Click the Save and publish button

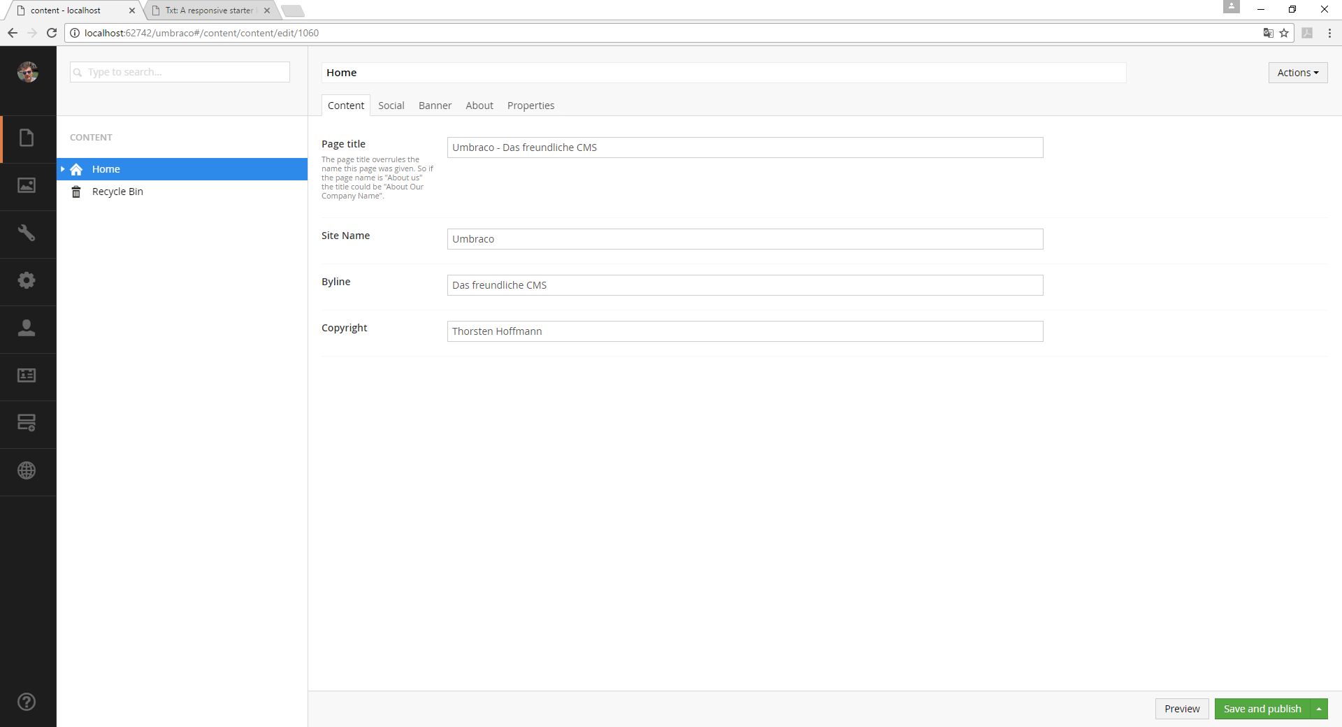tap(1262, 709)
